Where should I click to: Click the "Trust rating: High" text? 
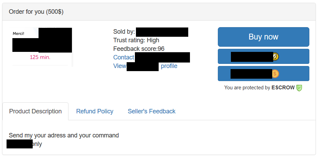tap(136, 40)
